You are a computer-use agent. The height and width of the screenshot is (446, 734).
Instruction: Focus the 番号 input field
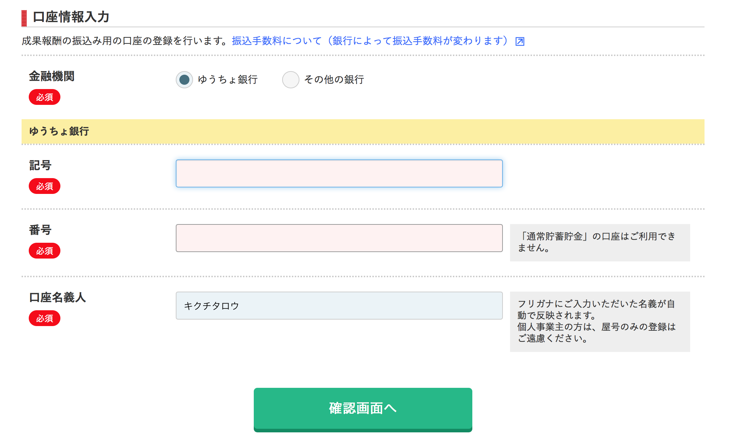click(339, 238)
